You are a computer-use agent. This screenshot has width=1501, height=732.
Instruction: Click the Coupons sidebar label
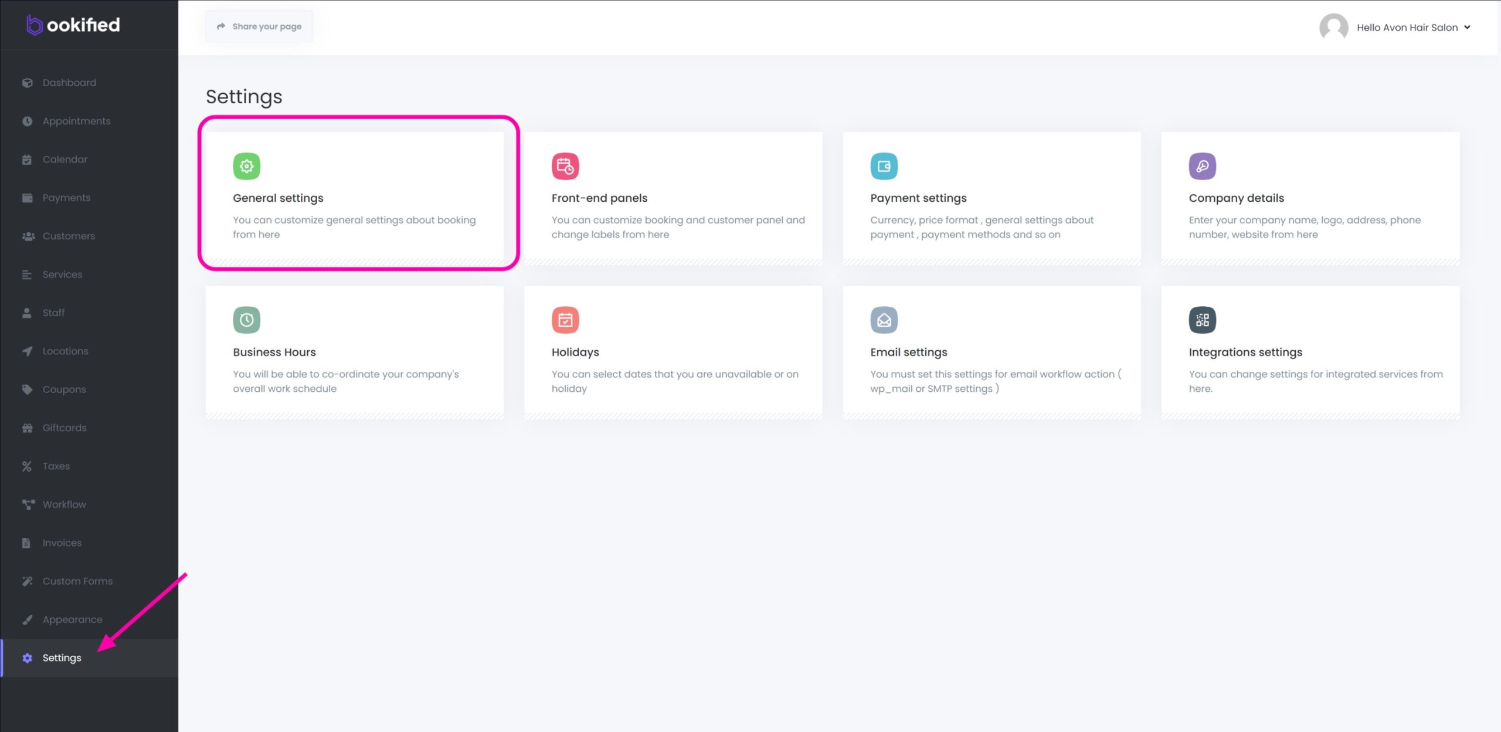coord(64,389)
